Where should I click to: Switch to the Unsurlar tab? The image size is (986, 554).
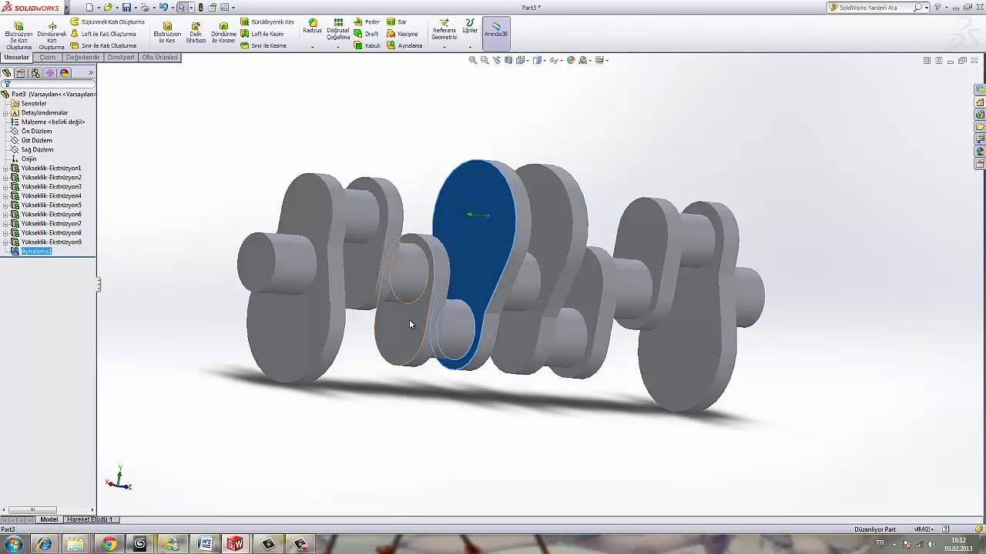(16, 58)
